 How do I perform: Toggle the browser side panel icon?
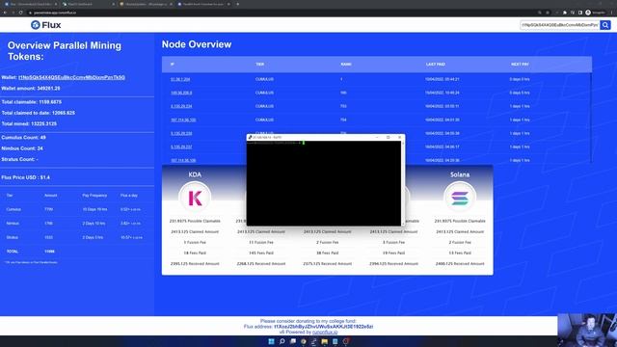coord(580,13)
